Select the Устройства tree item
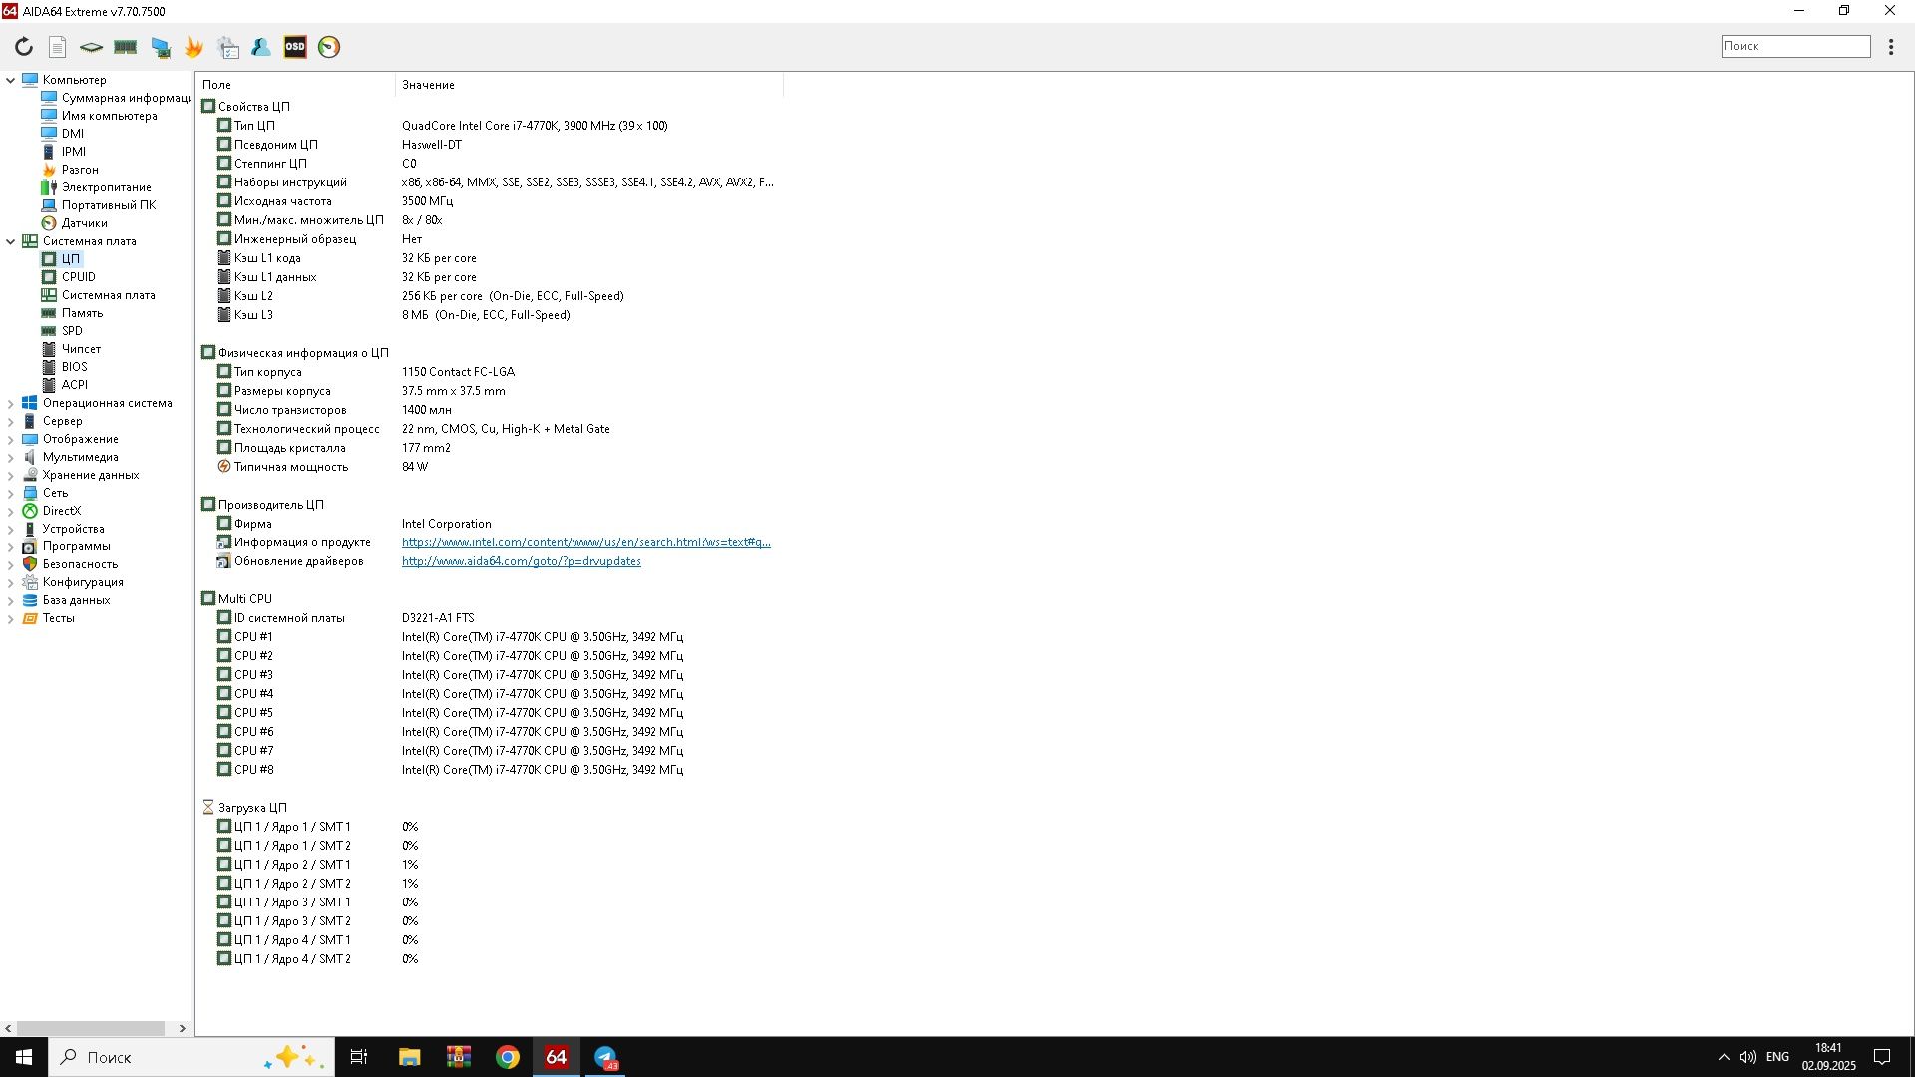1915x1077 pixels. tap(63, 529)
